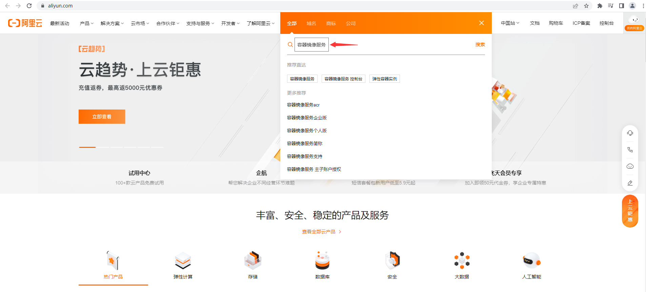Expand the 支持与服务 menu
This screenshot has width=646, height=292.
coord(200,23)
